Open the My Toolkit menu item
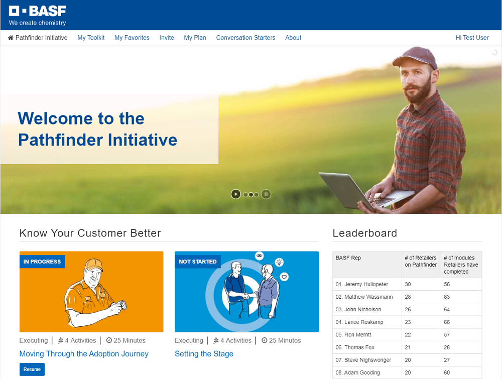 [91, 38]
